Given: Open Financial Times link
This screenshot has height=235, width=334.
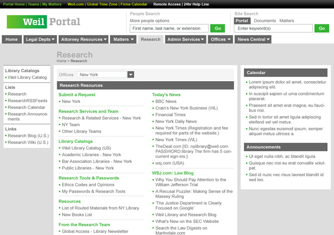Looking at the screenshot, I should (170, 114).
